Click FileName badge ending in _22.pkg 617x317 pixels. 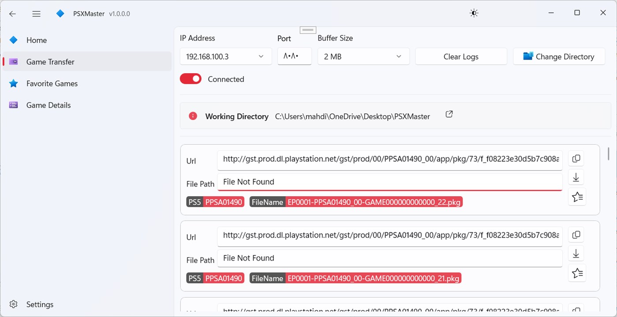tap(356, 202)
